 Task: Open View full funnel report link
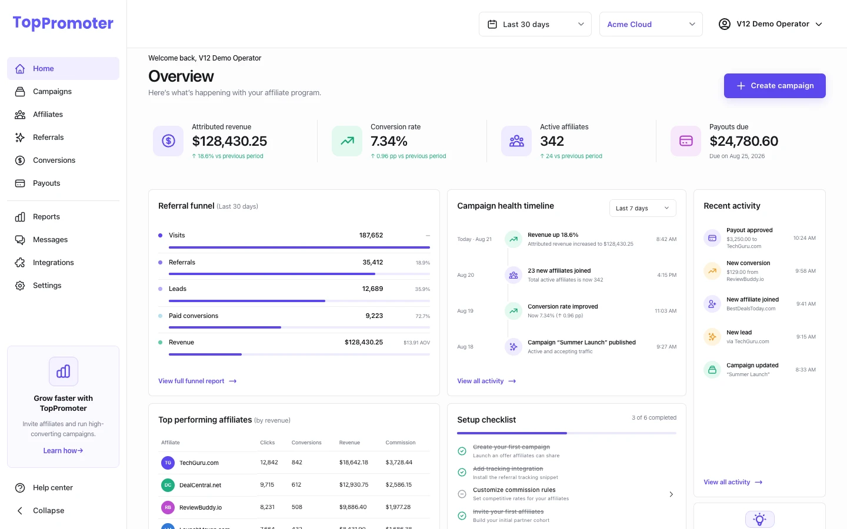198,381
